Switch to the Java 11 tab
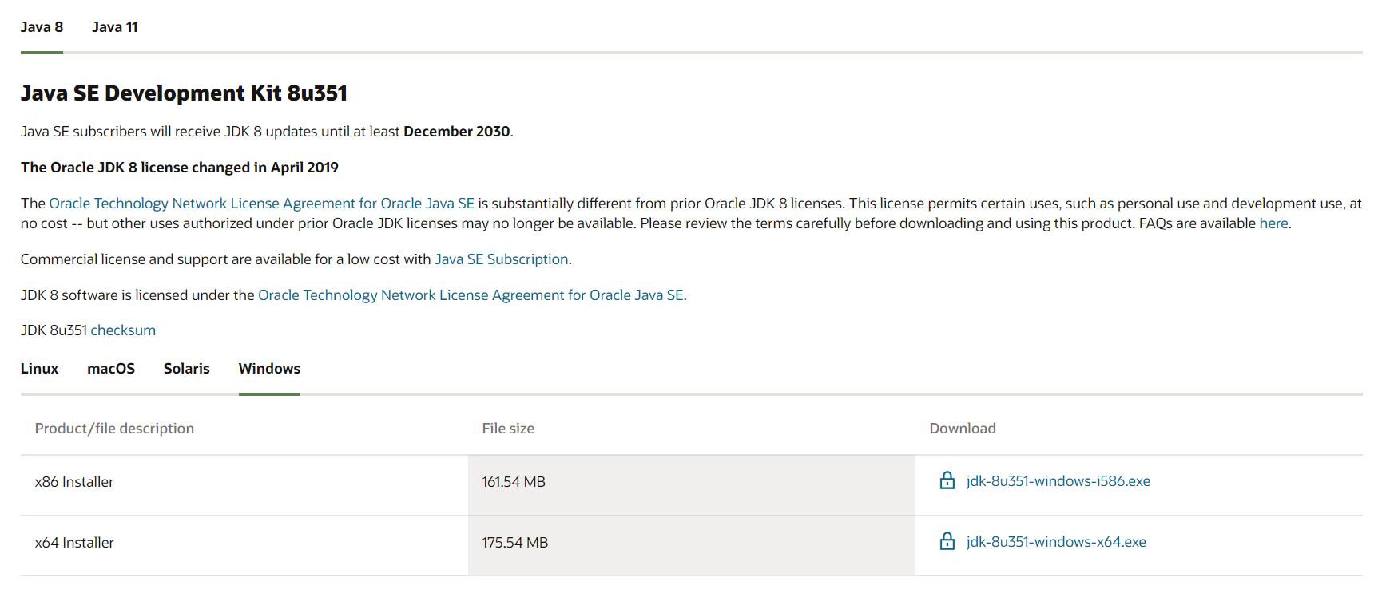Screen dimensions: 1378x593 [x=115, y=27]
